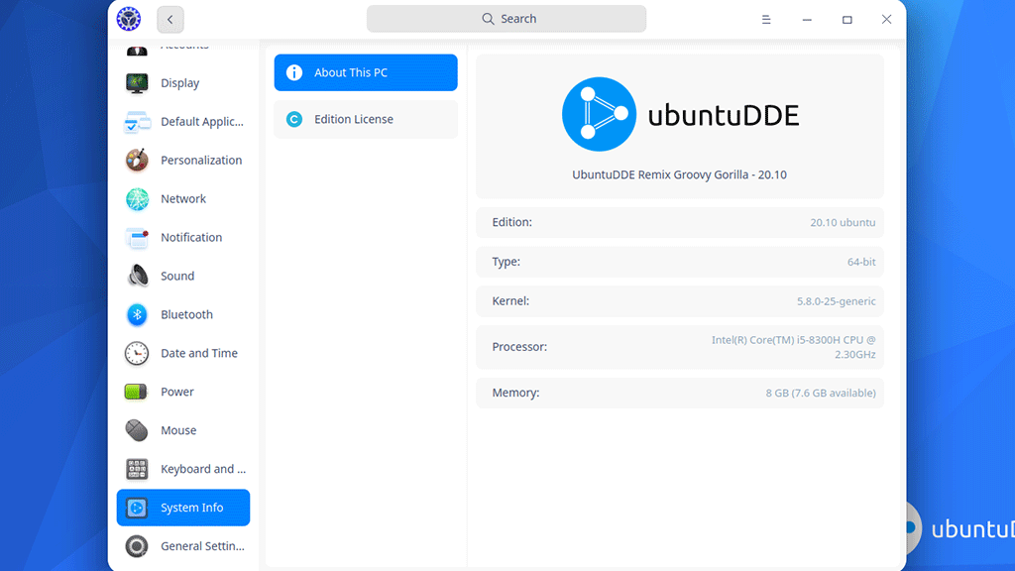The image size is (1015, 571).
Task: Open the Network globe icon
Action: pos(137,198)
